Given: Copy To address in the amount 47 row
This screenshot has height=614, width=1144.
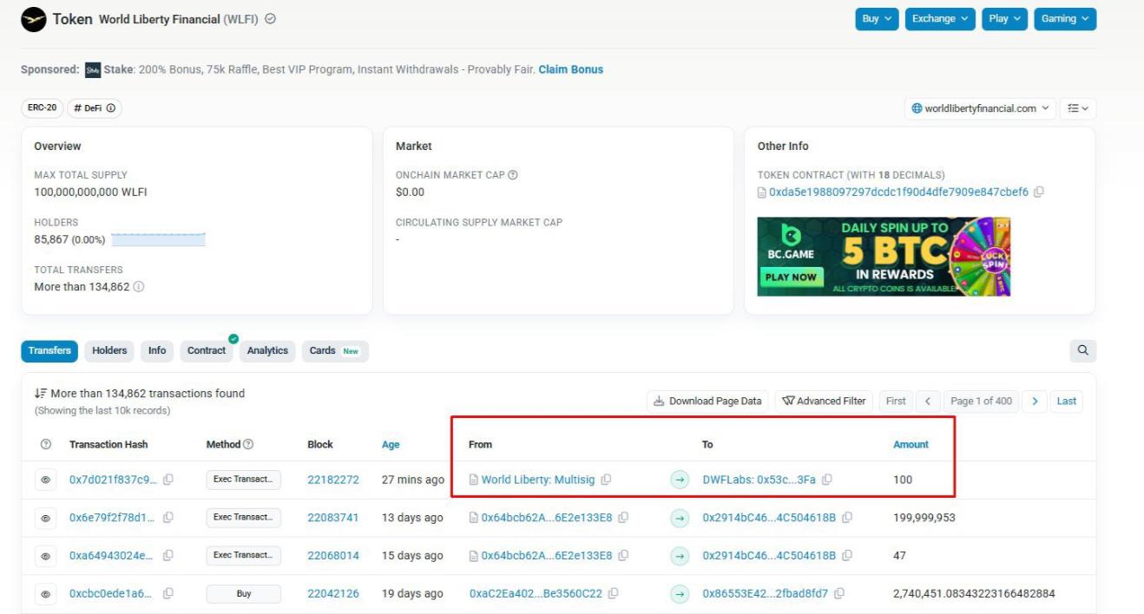Looking at the screenshot, I should (x=847, y=556).
